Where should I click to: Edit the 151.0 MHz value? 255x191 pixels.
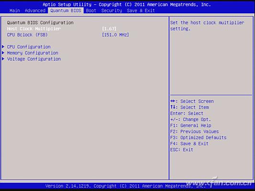pos(115,35)
